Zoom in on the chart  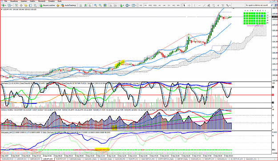click(x=95, y=5)
